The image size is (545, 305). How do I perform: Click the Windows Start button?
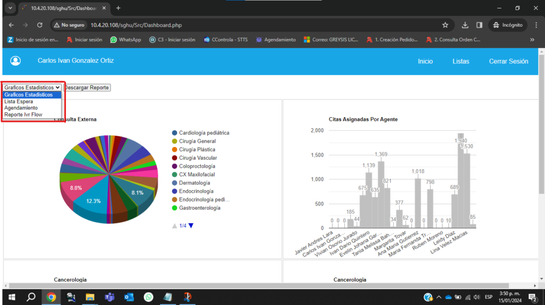(x=11, y=297)
